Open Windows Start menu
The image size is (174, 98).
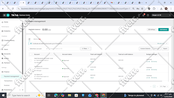click(x=3, y=95)
